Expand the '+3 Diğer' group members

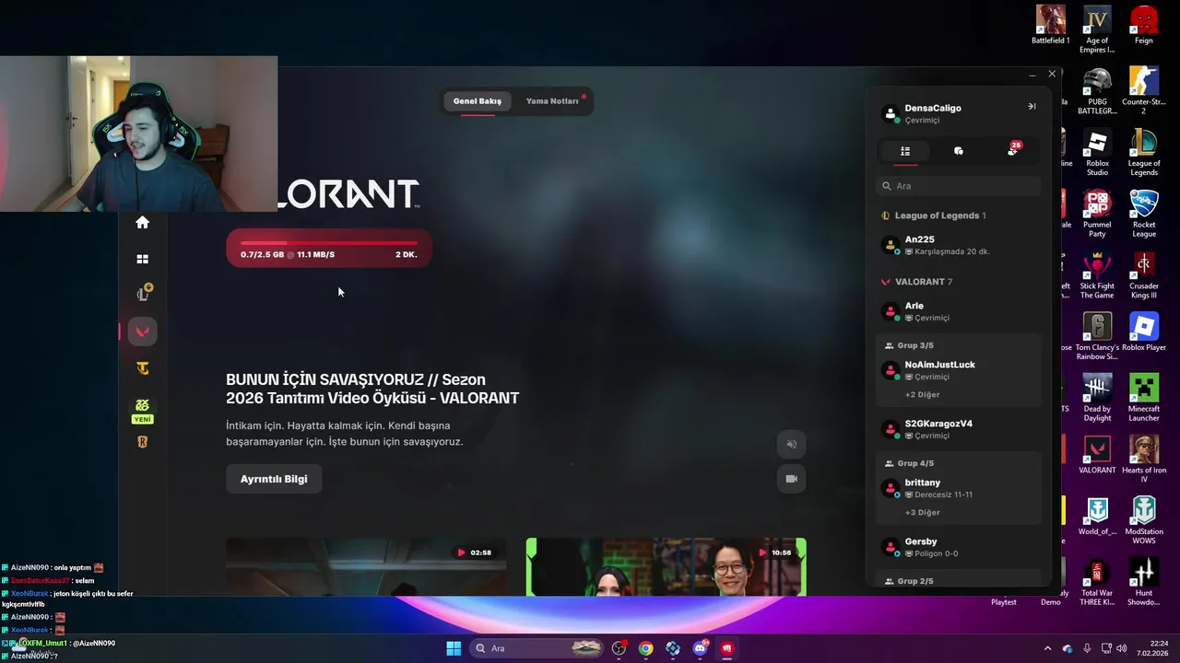923,512
